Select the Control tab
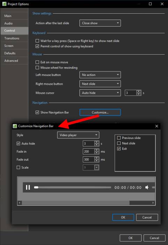This screenshot has height=245, width=168. pyautogui.click(x=14, y=31)
